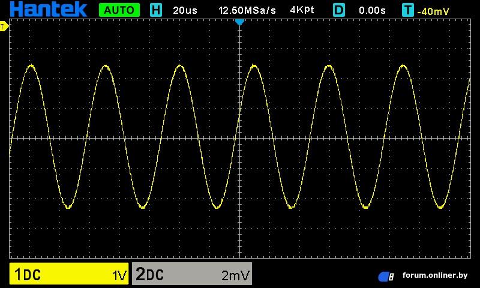The image size is (480, 288).
Task: Click the 0.00s delay value
Action: (372, 10)
